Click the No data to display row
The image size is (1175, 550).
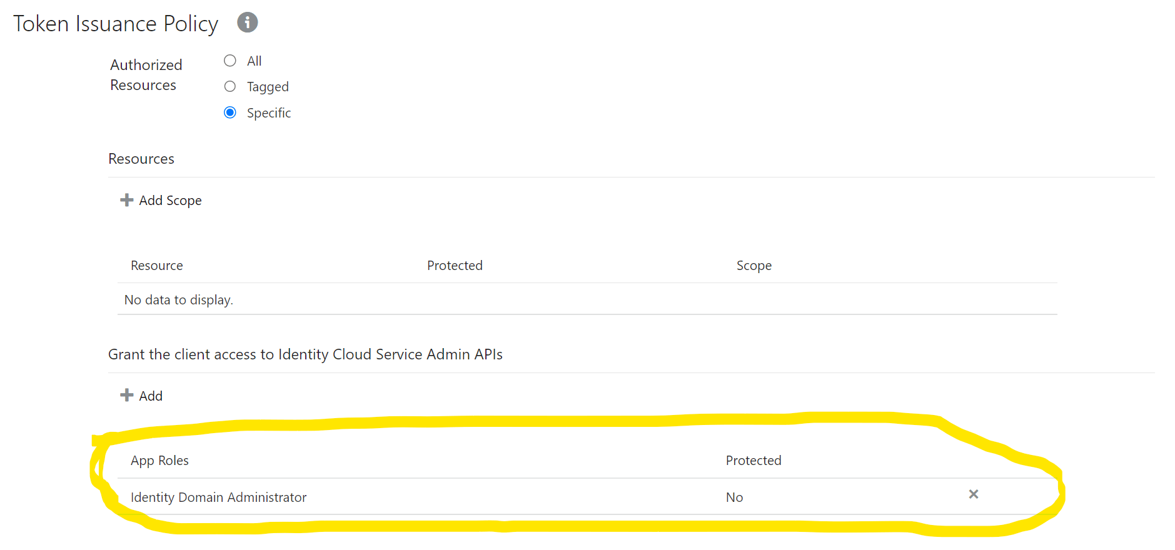pyautogui.click(x=179, y=300)
